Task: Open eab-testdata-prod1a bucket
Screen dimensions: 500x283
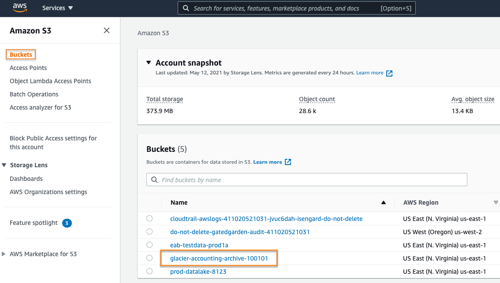Action: [x=199, y=245]
